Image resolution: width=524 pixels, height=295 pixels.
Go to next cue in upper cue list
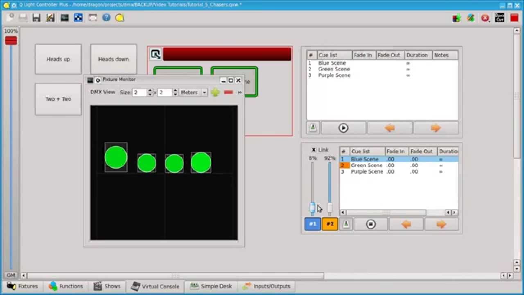pyautogui.click(x=436, y=128)
